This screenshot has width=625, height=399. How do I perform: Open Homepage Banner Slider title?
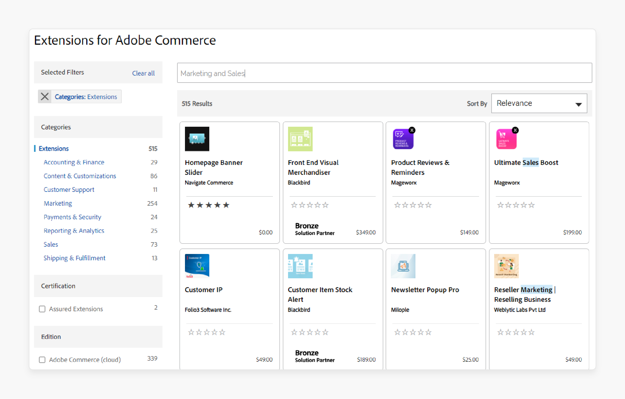click(214, 167)
